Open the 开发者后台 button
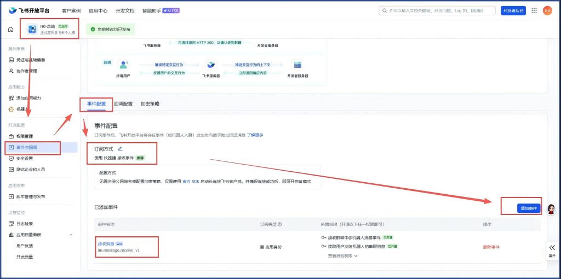Viewport: 561px width, 279px height. point(513,10)
